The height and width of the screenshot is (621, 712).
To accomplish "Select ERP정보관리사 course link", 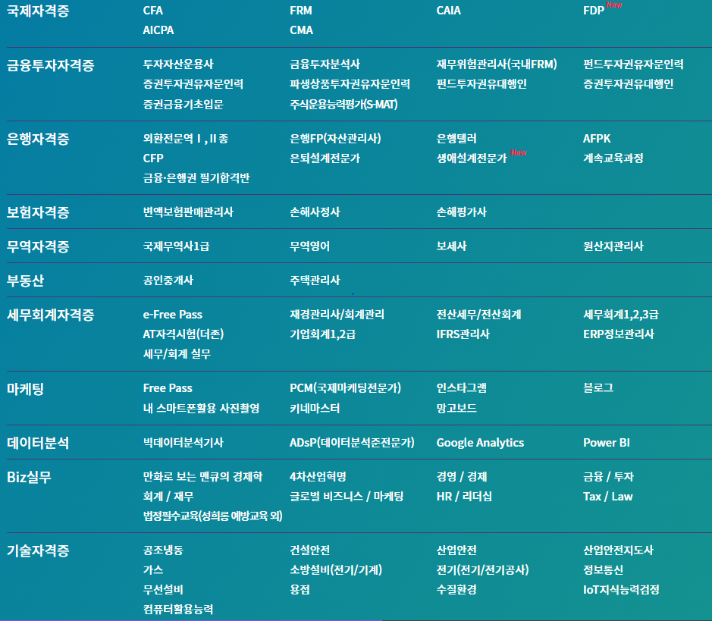I will (x=619, y=334).
